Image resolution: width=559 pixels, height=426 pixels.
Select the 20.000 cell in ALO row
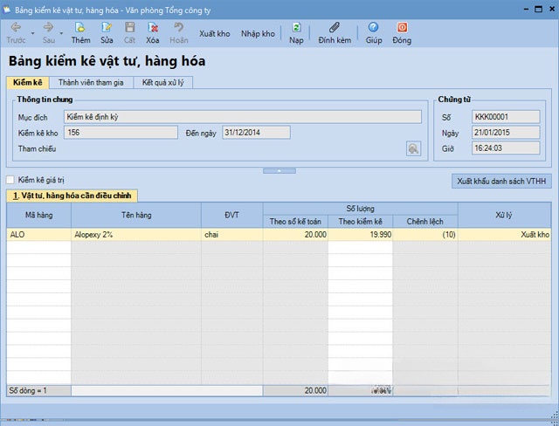(295, 235)
